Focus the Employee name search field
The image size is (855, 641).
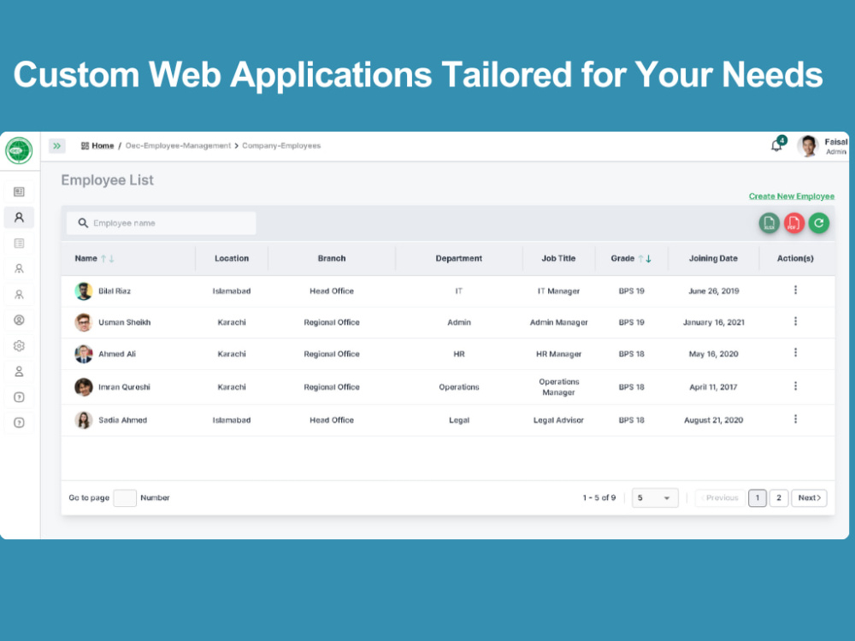tap(162, 223)
